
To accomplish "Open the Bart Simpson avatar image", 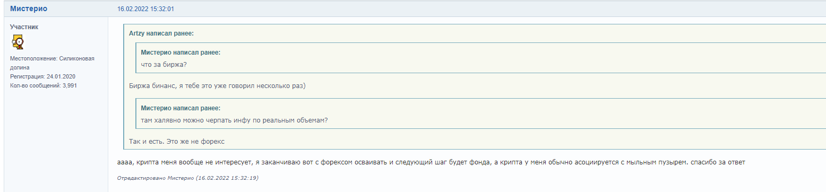I will pos(17,42).
